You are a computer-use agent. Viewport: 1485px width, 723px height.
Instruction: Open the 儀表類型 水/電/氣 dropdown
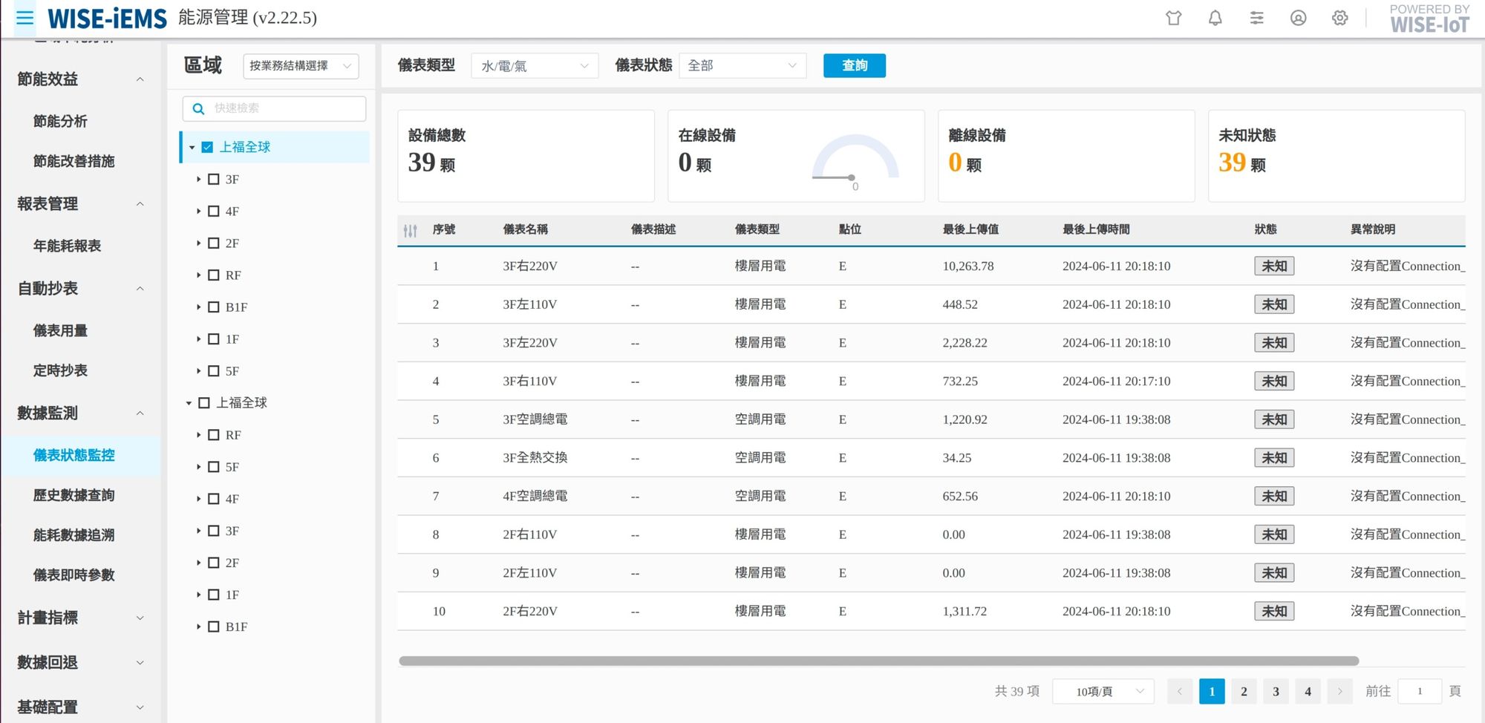click(x=535, y=66)
